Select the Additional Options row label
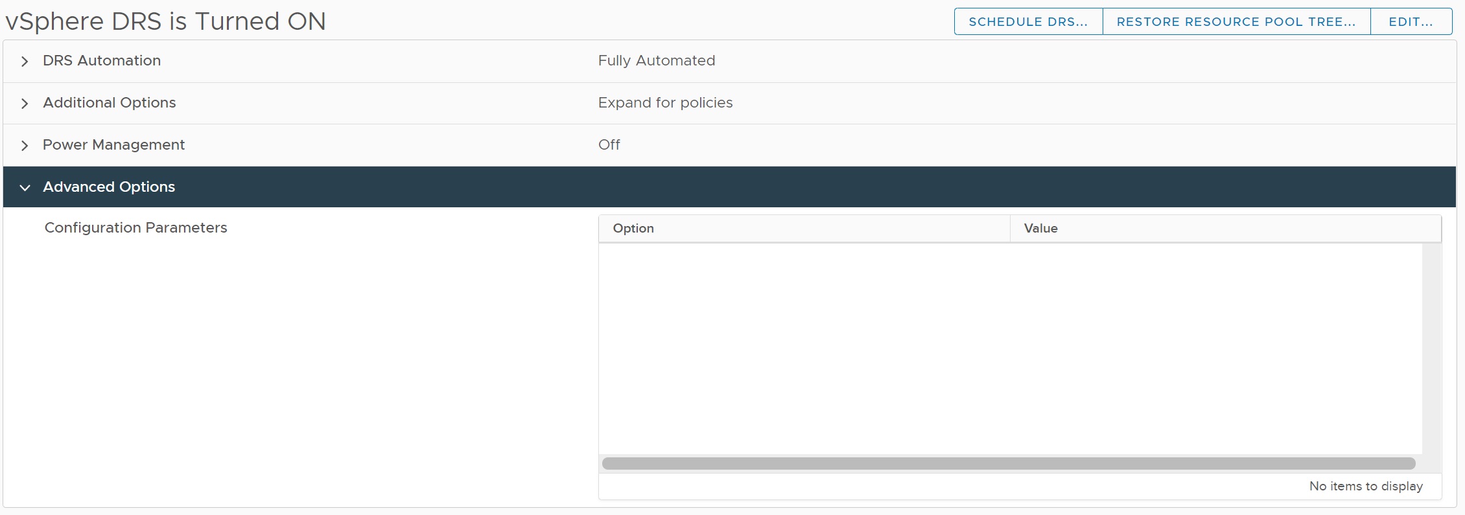The width and height of the screenshot is (1465, 515). pos(110,103)
